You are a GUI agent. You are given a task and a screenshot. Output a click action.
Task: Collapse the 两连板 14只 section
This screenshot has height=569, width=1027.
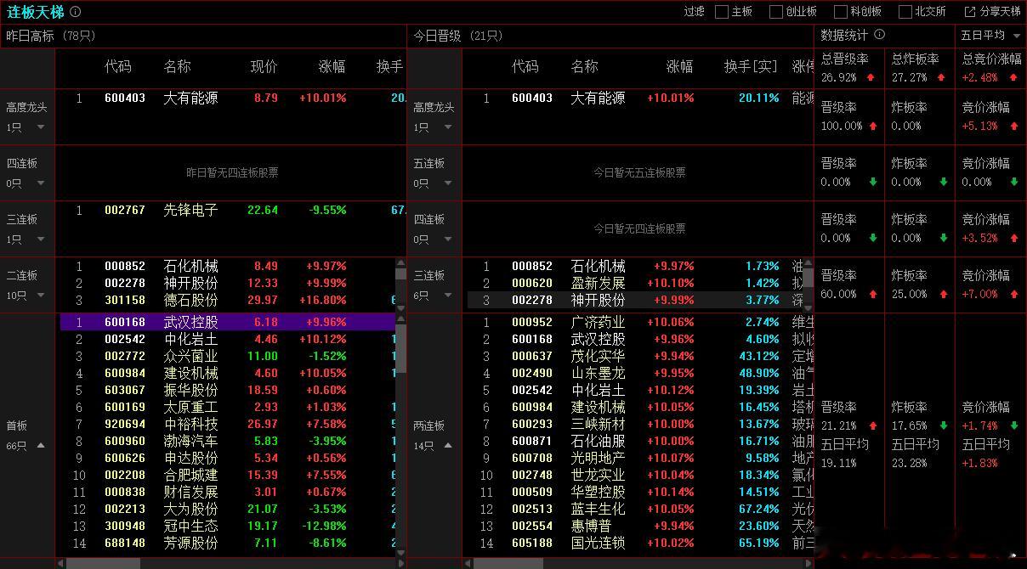449,443
